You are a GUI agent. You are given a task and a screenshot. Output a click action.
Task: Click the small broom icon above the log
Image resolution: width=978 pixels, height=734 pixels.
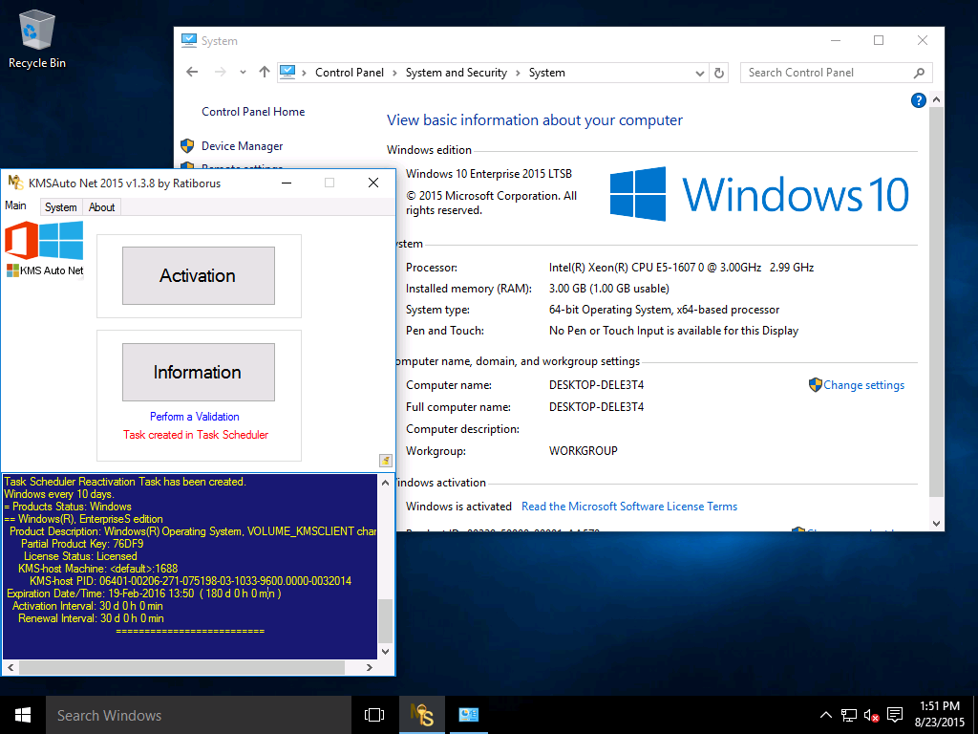pyautogui.click(x=386, y=461)
